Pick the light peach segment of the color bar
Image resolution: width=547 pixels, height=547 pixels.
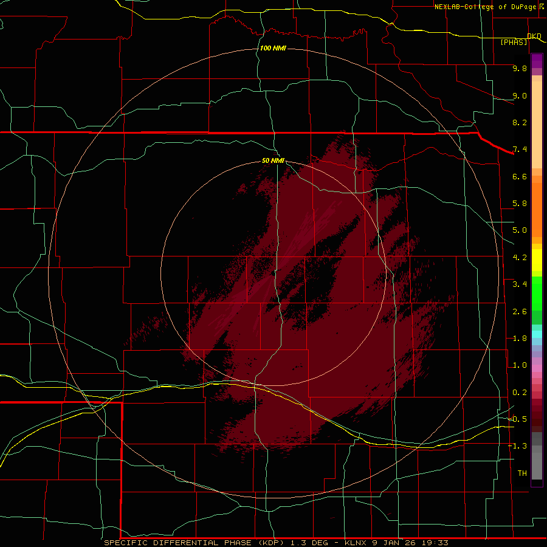(x=537, y=125)
